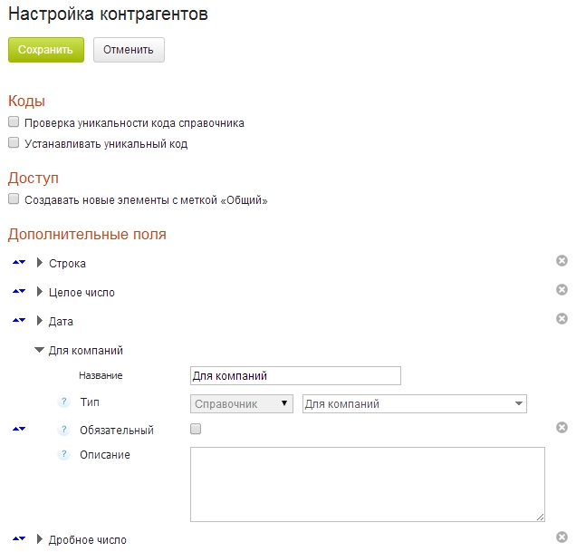This screenshot has height=552, width=576.
Task: Click the reorder arrows next to Строка
Action: [19, 264]
